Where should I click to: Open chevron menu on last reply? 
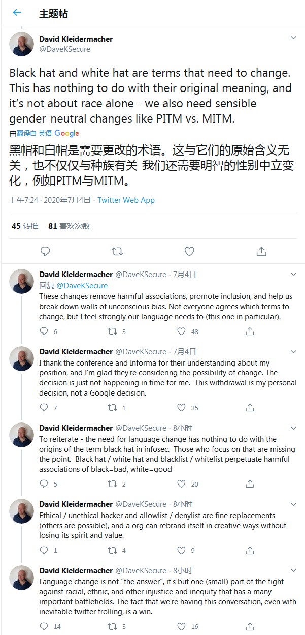pyautogui.click(x=293, y=570)
